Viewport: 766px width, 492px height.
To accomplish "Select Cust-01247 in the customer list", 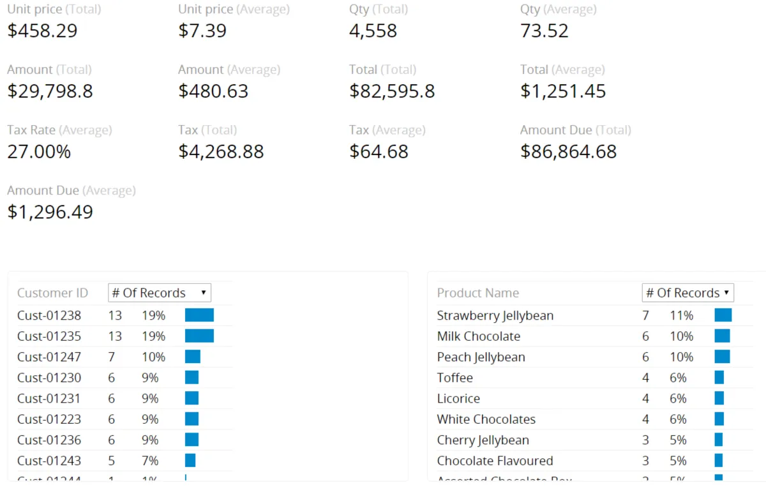I will tap(49, 357).
